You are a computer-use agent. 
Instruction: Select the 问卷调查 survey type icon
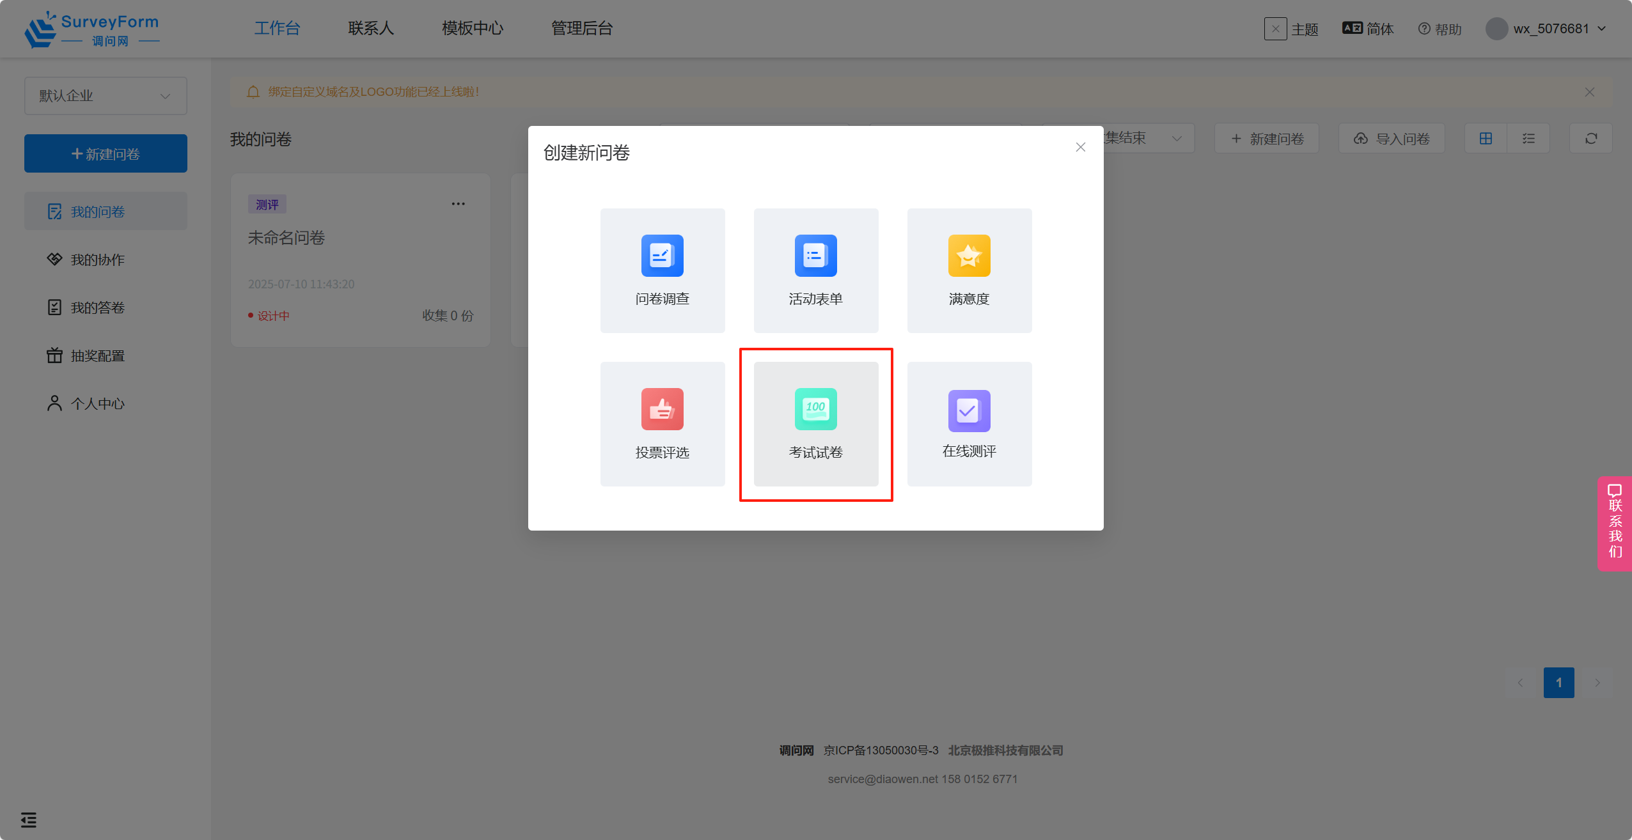[x=662, y=256]
